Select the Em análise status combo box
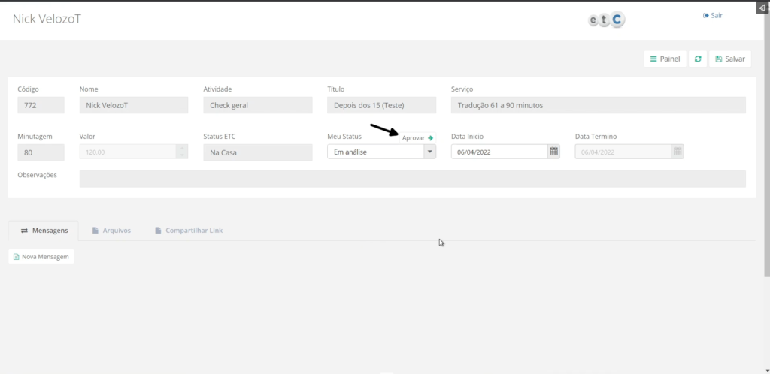The width and height of the screenshot is (770, 374). tap(375, 152)
